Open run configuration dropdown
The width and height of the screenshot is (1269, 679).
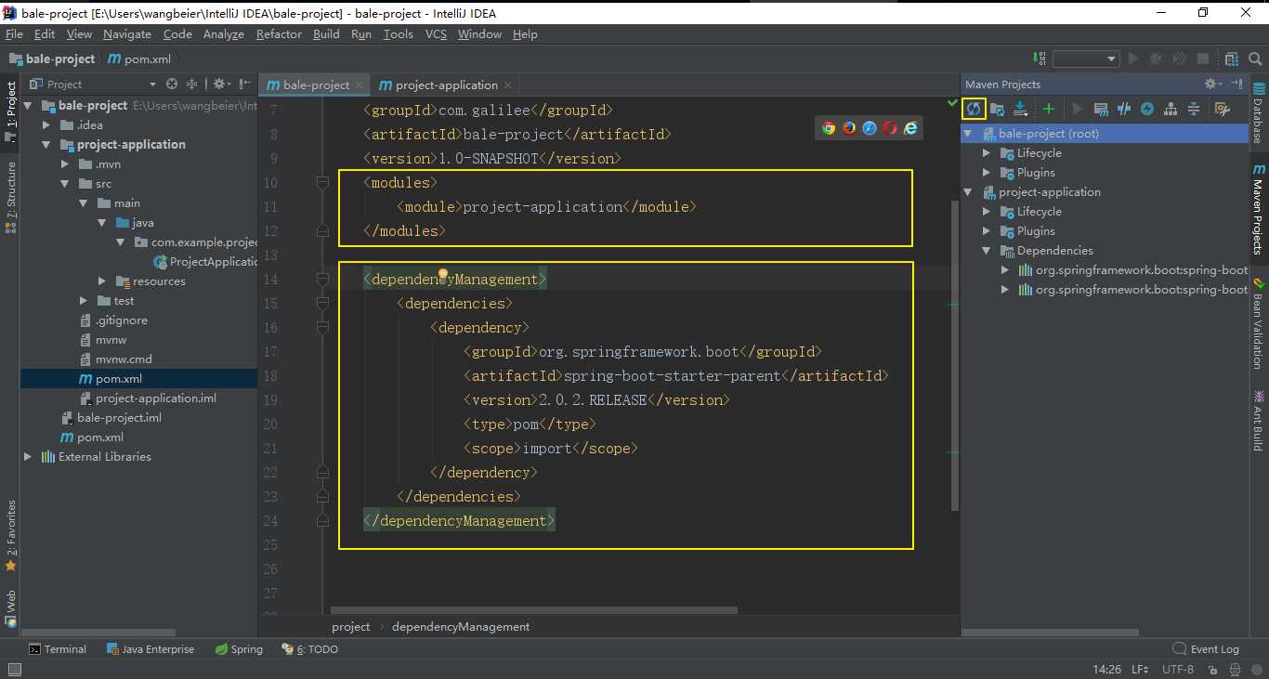(1086, 59)
